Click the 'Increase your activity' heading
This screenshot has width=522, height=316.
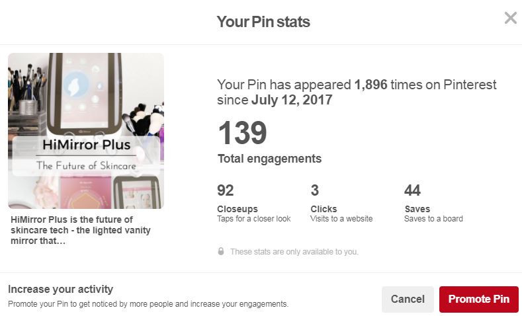pos(61,289)
